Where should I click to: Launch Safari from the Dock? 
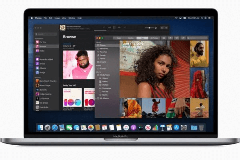pos(55,128)
